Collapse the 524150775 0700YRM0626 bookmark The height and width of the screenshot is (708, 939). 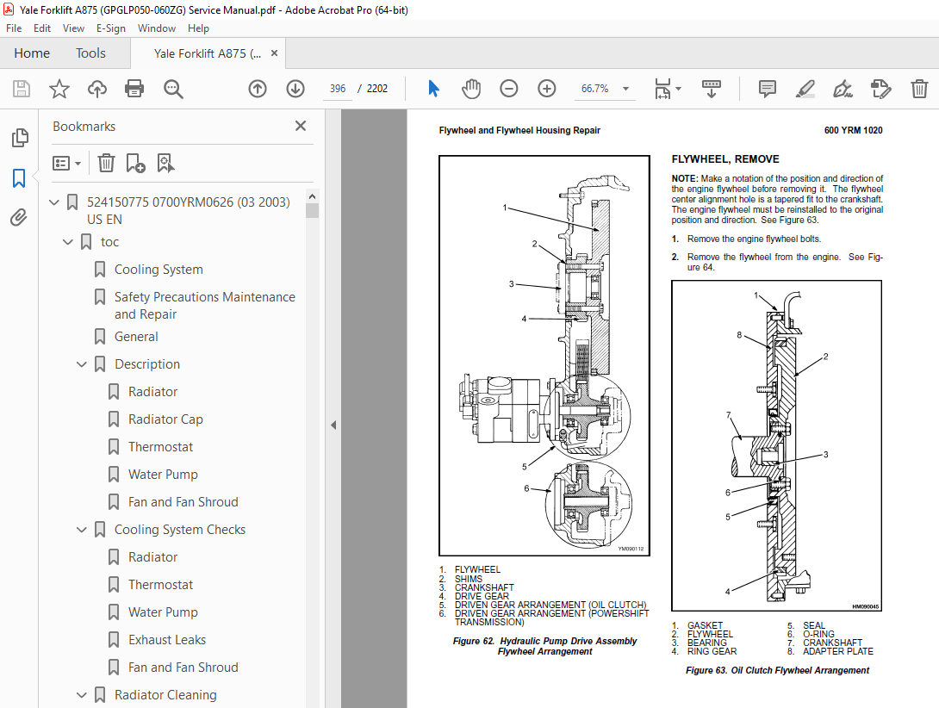point(54,202)
